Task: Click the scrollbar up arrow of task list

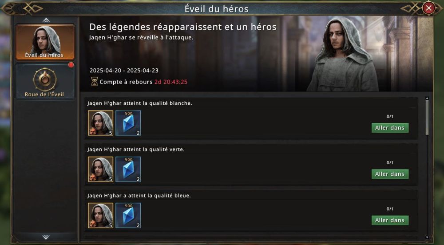Action: click(427, 98)
